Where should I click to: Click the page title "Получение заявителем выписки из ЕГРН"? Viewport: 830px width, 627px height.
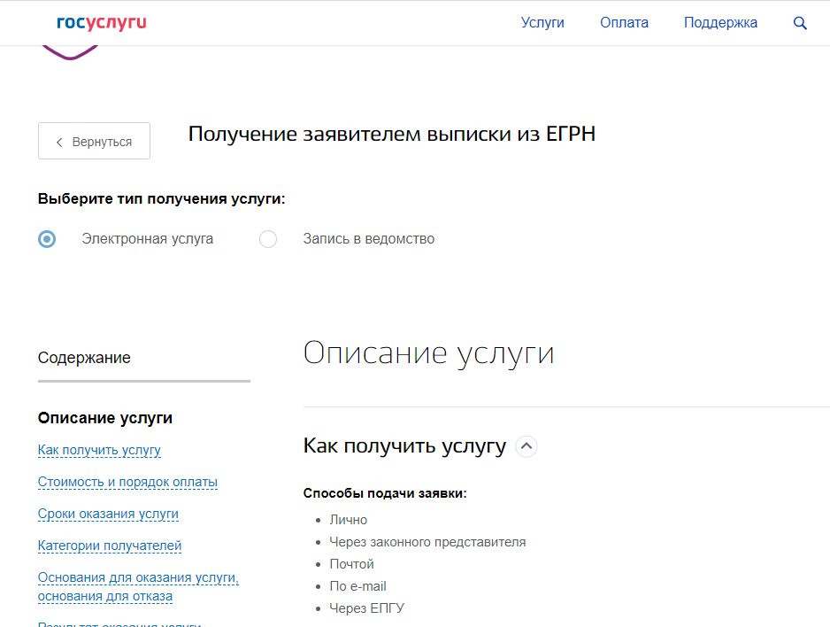click(x=392, y=134)
